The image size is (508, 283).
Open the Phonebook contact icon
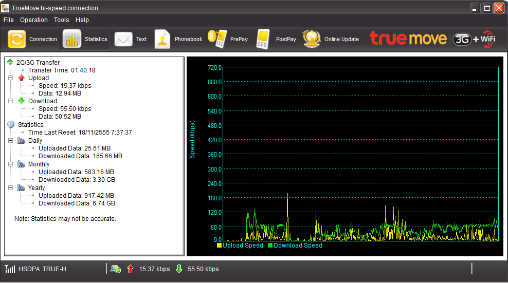tap(162, 39)
